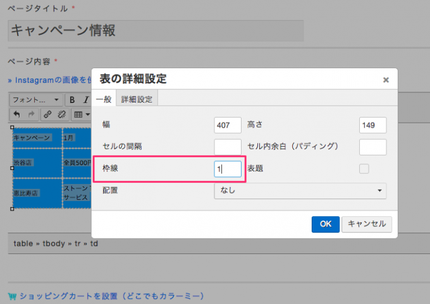430x304 pixels.
Task: Select td in element path
Action: point(94,243)
